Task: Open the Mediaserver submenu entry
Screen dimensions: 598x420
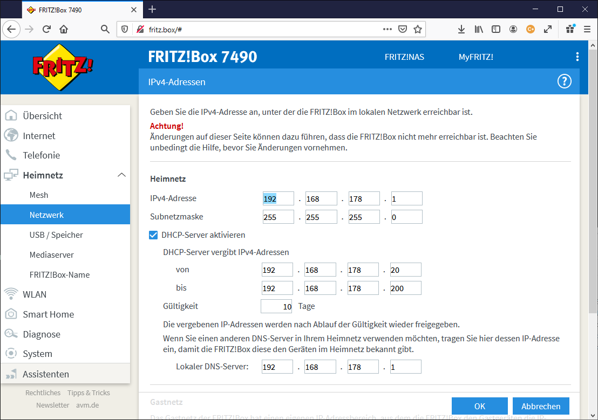Action: [x=65, y=254]
